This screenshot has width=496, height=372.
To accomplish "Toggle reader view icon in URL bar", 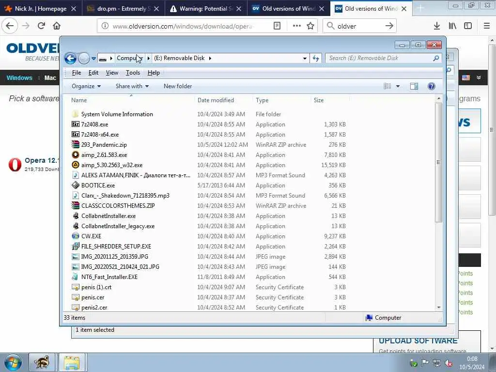I will [277, 26].
